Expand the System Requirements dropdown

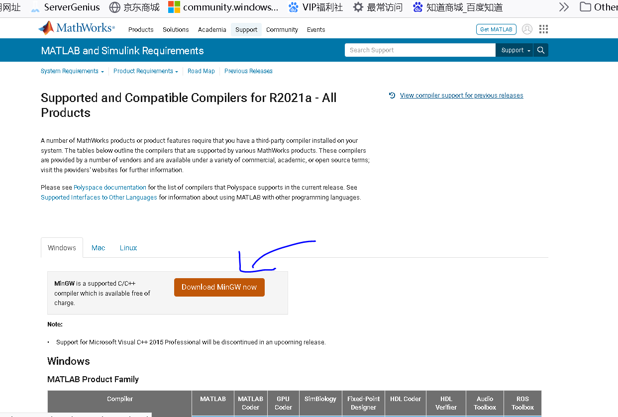(x=72, y=71)
